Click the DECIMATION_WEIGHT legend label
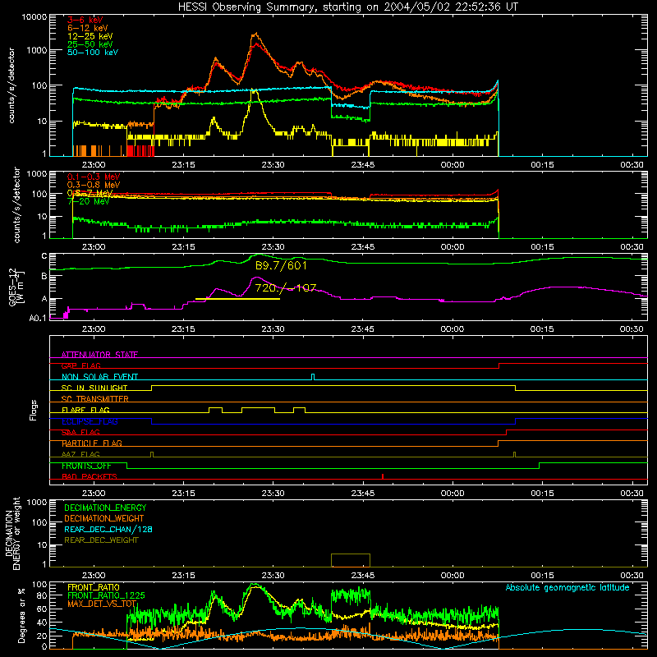The image size is (657, 657). pyautogui.click(x=104, y=518)
